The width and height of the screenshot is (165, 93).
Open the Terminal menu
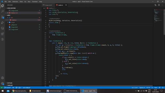(x=35, y=2)
